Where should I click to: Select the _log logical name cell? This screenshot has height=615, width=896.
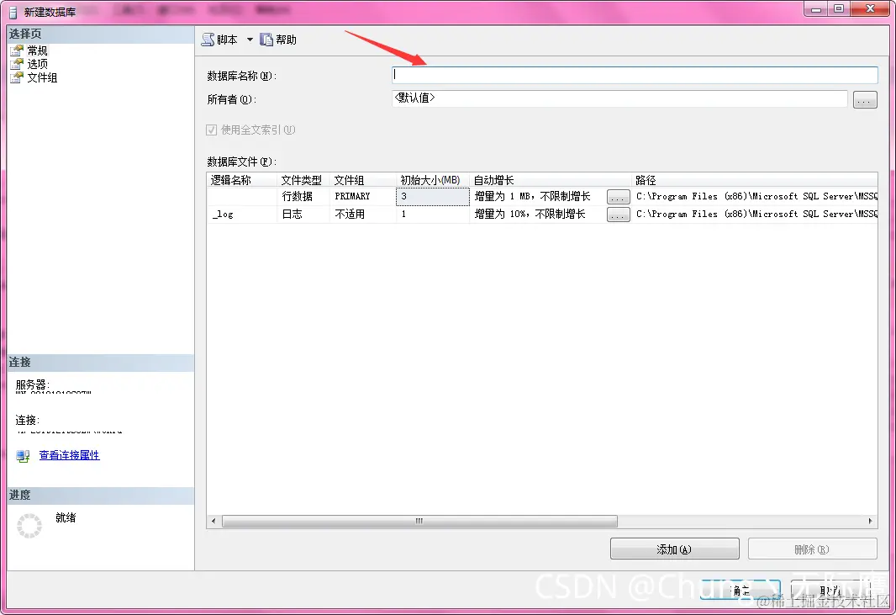242,214
